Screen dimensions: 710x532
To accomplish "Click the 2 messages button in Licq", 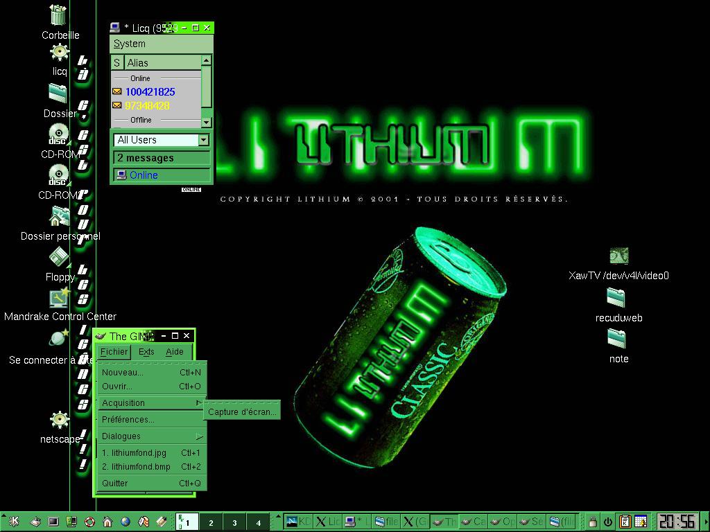I will pyautogui.click(x=162, y=158).
